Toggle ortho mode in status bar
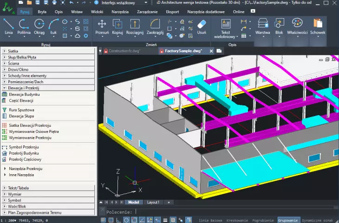Viewport: 339px width, 223px height. (x=119, y=220)
